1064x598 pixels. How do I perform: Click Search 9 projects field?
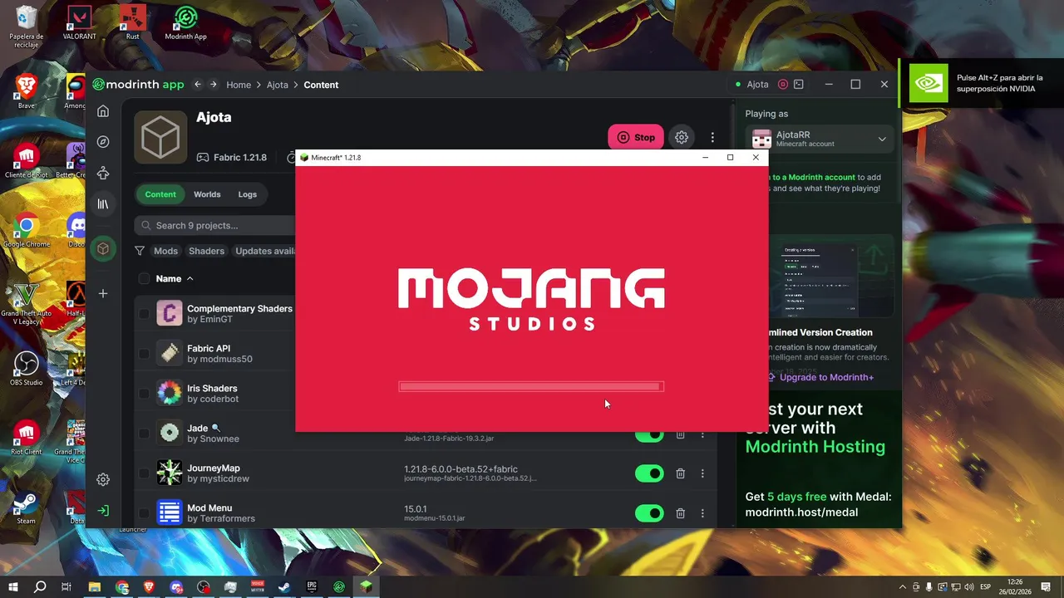click(x=215, y=225)
